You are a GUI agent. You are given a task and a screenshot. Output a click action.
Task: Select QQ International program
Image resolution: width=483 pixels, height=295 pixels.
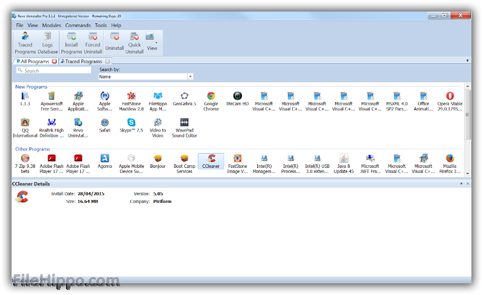[x=25, y=128]
